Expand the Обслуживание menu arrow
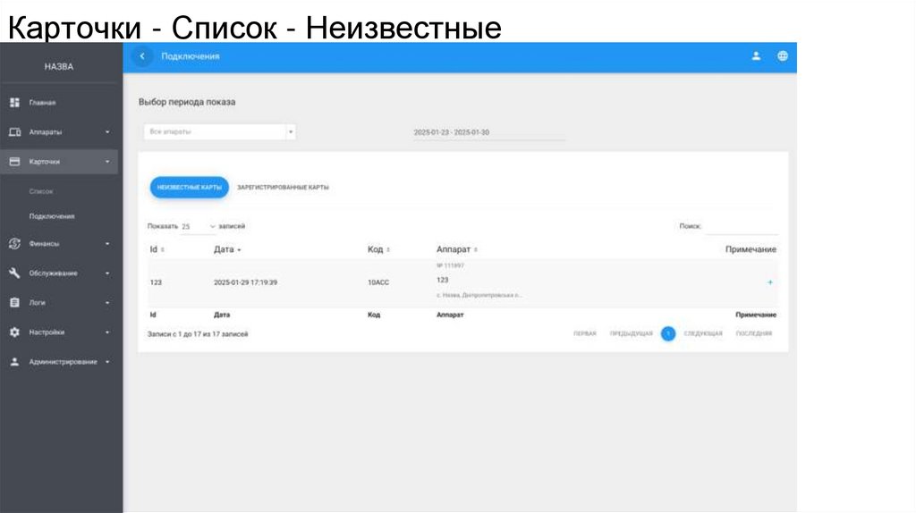Screen dimensions: 916x513 [107, 273]
